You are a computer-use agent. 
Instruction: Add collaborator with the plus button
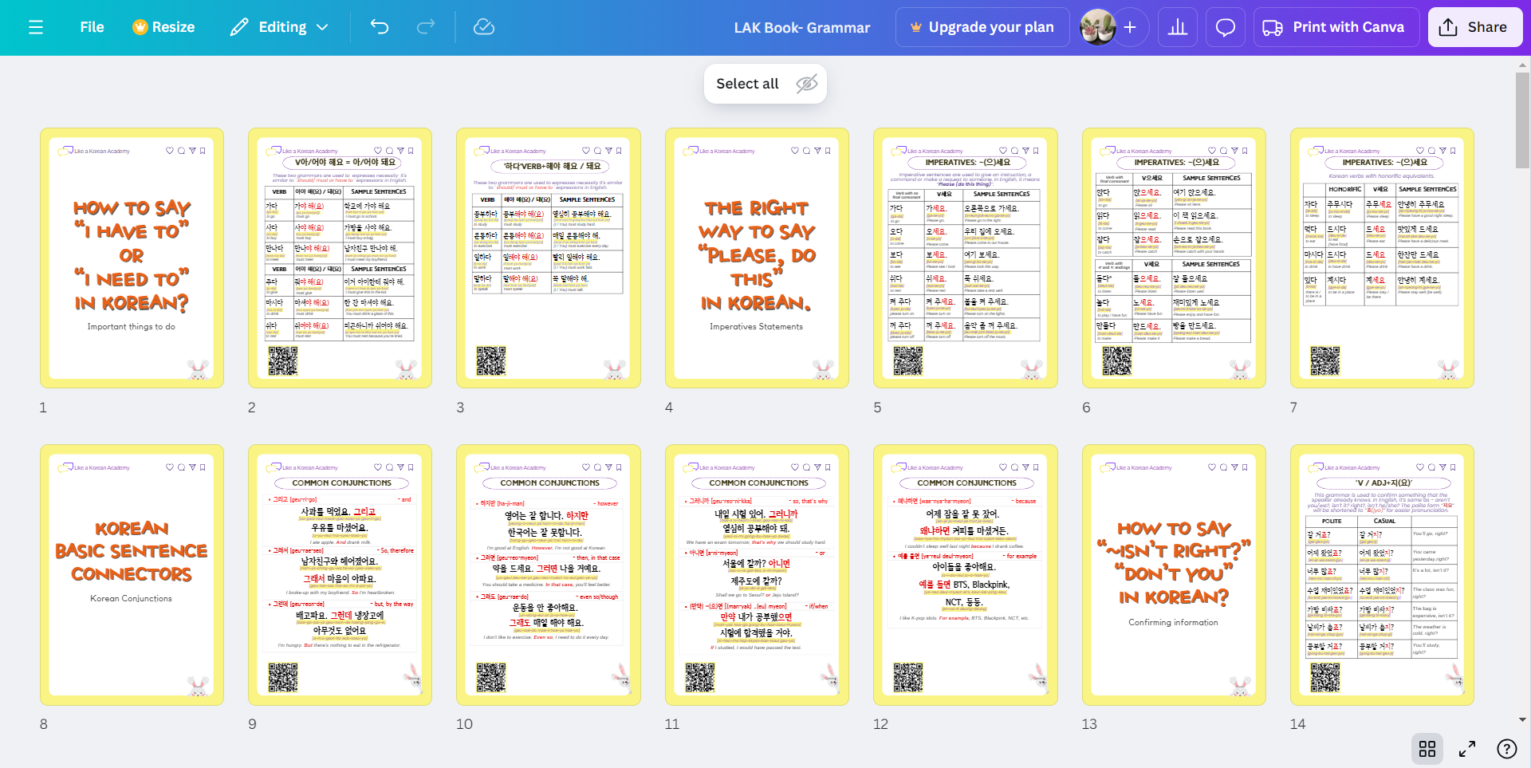point(1130,27)
